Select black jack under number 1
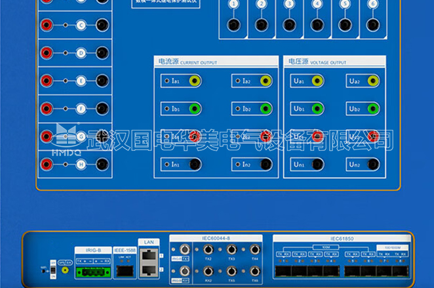Screen dimensions: 434x288 (233, 25)
